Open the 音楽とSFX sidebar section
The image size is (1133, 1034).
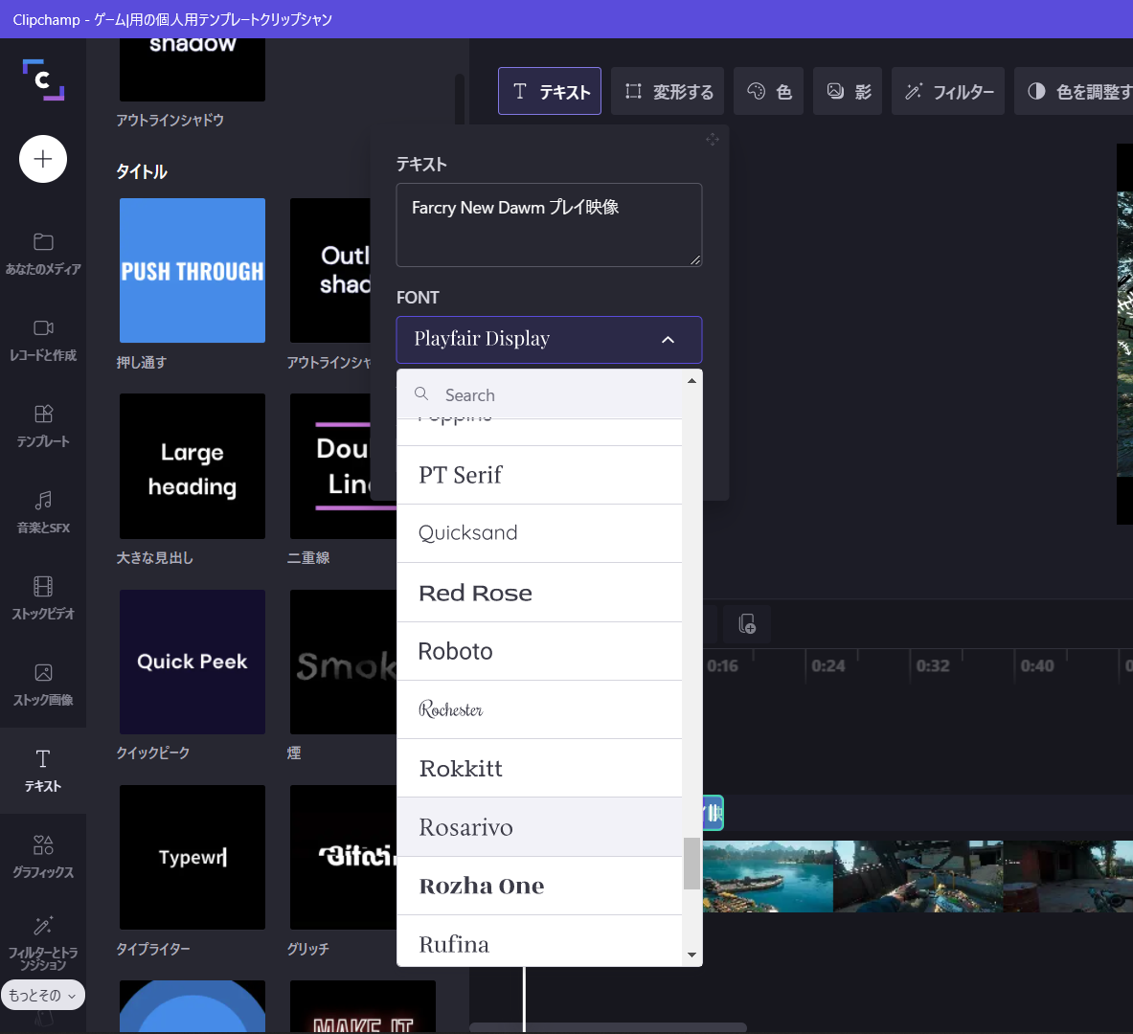coord(43,511)
